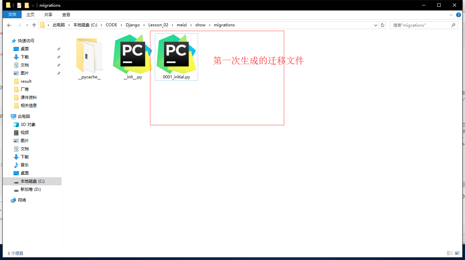Click the properties icon in title bar
This screenshot has height=260, width=465.
[x=19, y=5]
